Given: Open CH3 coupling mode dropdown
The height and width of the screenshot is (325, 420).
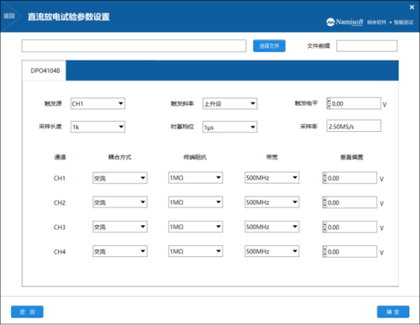Looking at the screenshot, I should [x=120, y=227].
